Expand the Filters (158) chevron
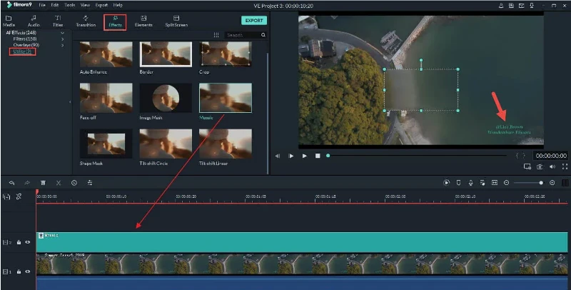571x290 pixels. [62, 39]
